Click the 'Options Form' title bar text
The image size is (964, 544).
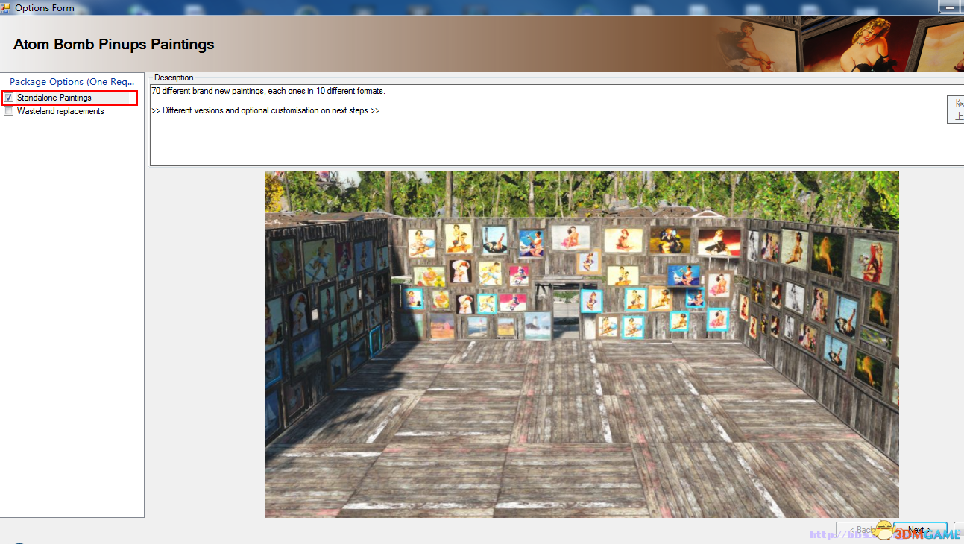click(x=45, y=8)
